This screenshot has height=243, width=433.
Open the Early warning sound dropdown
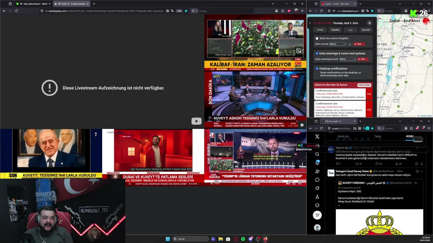347,59
